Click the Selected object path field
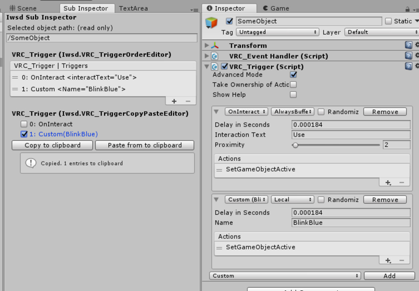 pyautogui.click(x=102, y=38)
